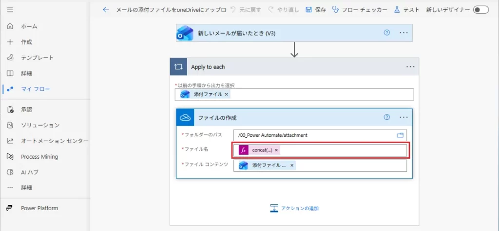Image resolution: width=499 pixels, height=231 pixels.
Task: Go back with the left arrow
Action: click(106, 10)
